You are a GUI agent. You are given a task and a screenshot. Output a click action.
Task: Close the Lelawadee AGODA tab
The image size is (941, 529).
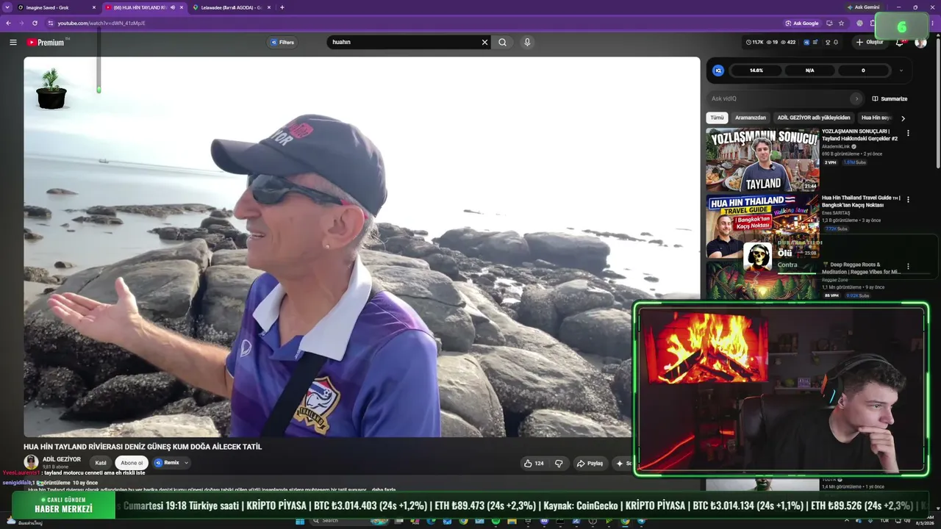269,7
